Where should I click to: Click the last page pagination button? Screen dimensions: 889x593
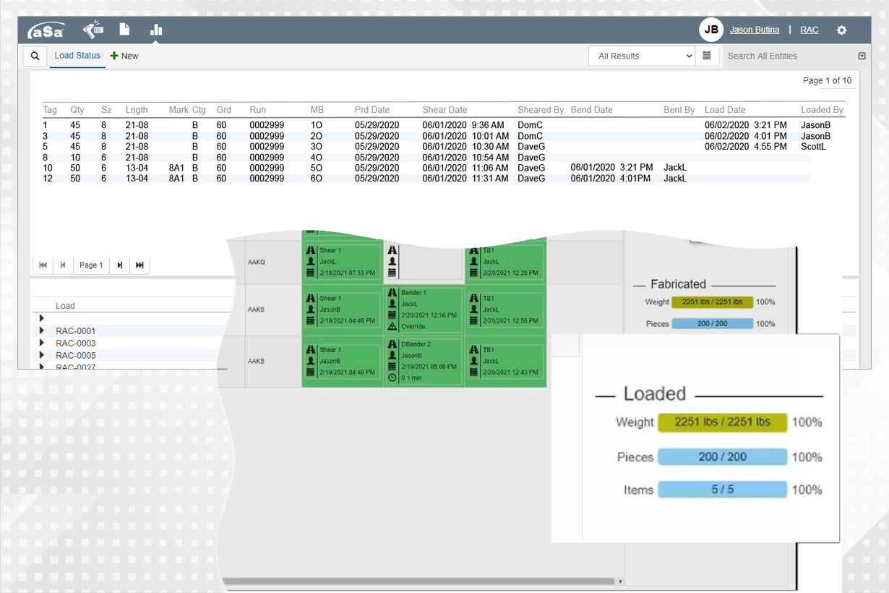[139, 265]
